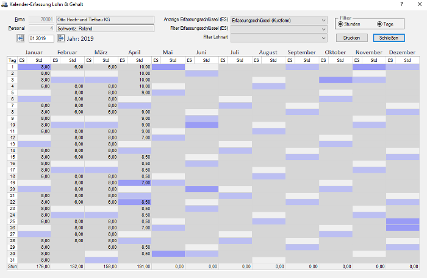Click the month input field 01.2019
Viewport: 427px width, 278px height.
[x=41, y=38]
